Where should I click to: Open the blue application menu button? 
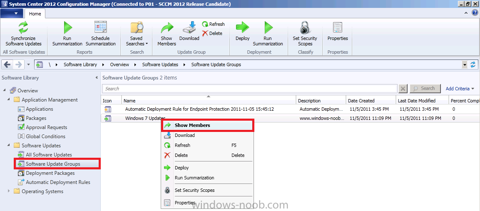pos(12,13)
